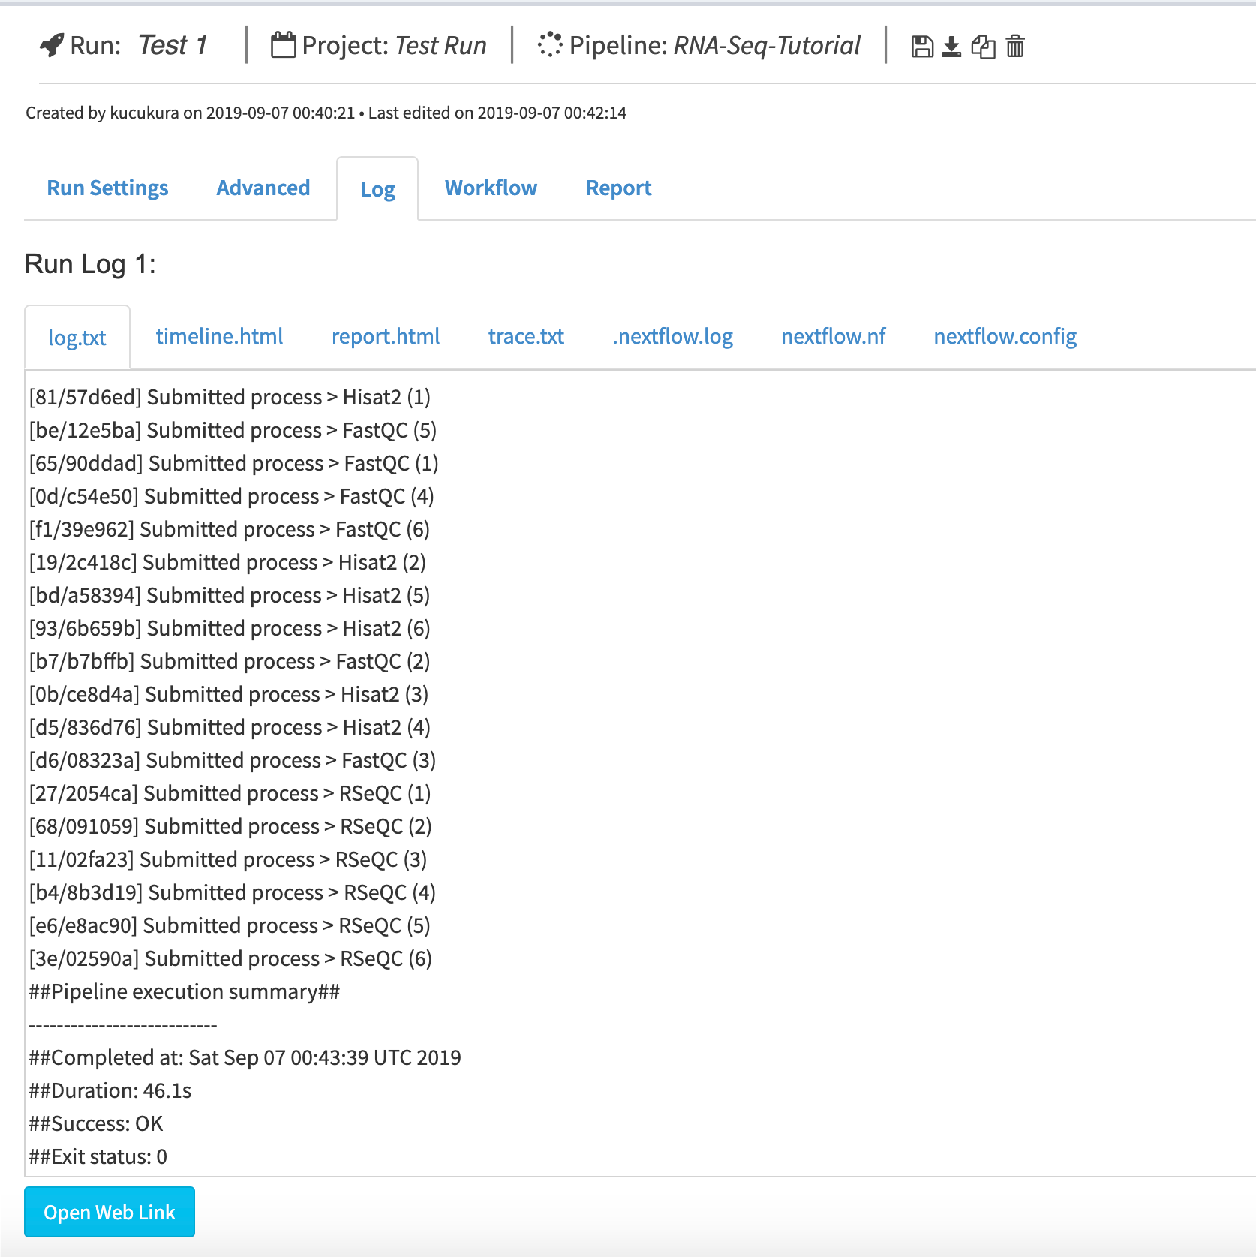Click '##Duration: 46.1s' line
Viewport: 1256px width, 1257px height.
click(x=110, y=1090)
